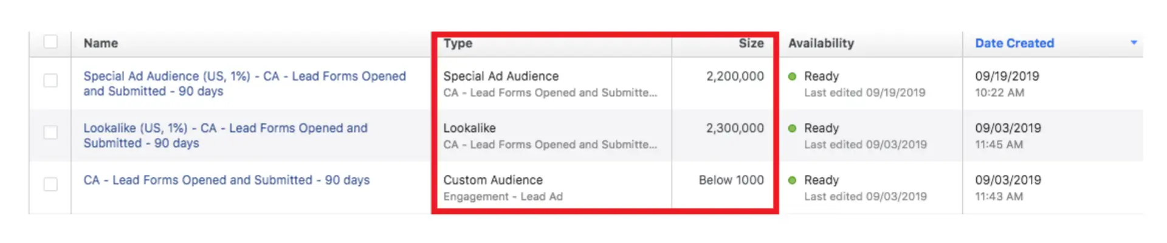Click the Availability column header

pyautogui.click(x=821, y=43)
